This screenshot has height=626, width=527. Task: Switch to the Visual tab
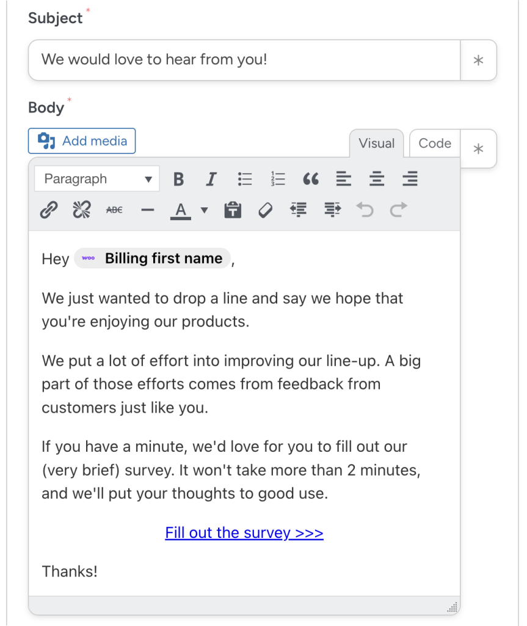click(376, 143)
